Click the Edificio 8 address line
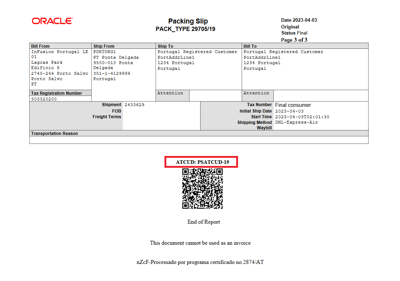The image size is (400, 281). tap(45, 68)
